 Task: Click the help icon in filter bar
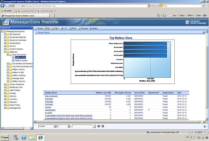204,32
